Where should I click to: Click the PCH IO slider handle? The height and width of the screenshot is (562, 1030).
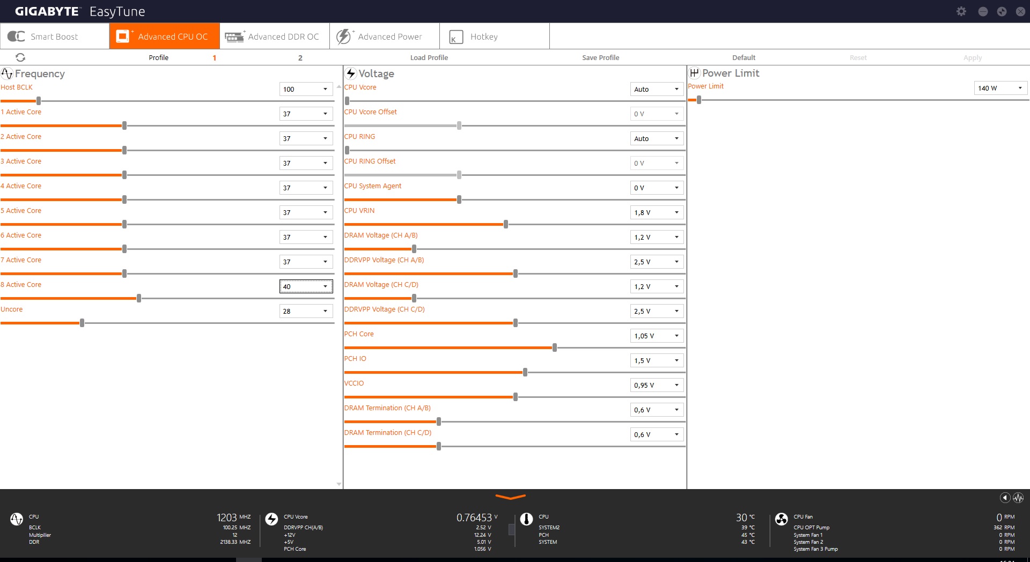[x=525, y=372]
